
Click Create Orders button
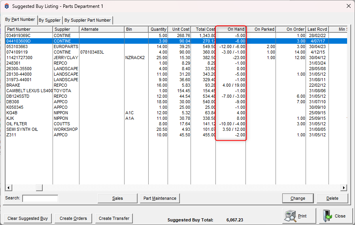[x=73, y=218]
